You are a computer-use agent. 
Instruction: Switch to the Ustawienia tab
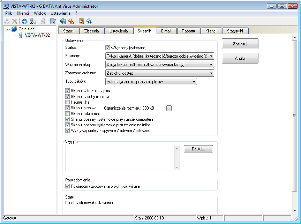coord(119,31)
